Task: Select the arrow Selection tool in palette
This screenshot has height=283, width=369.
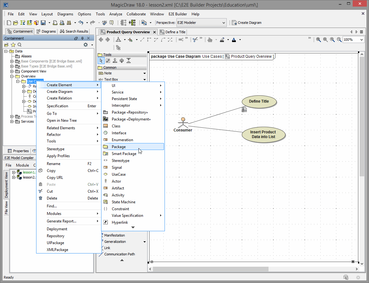Action: [101, 61]
